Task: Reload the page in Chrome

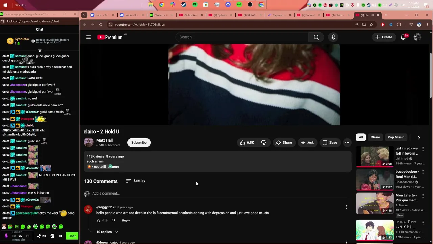Action: tap(101, 25)
